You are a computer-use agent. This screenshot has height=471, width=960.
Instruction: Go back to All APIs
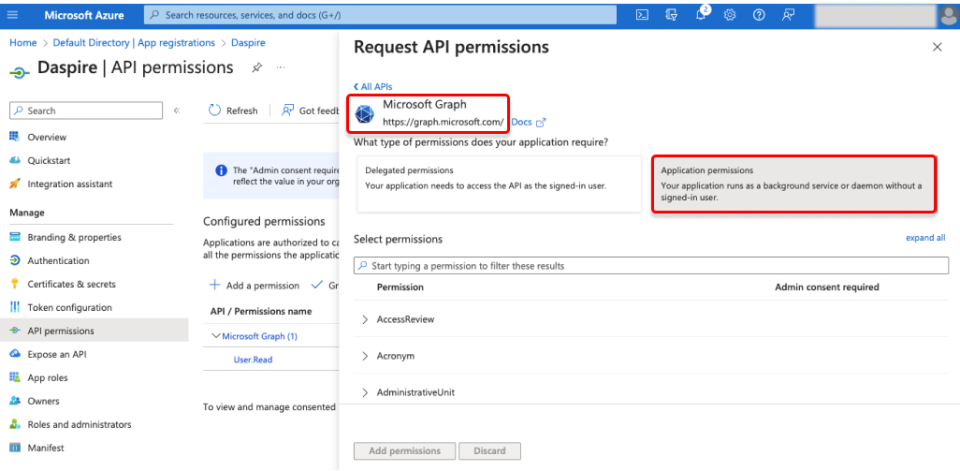pos(372,87)
